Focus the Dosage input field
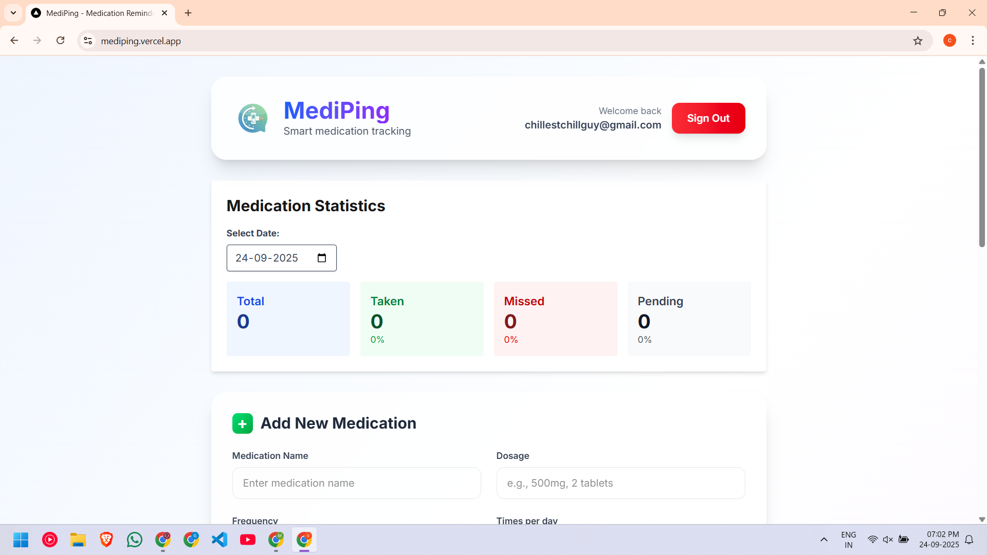987x555 pixels. (x=620, y=483)
